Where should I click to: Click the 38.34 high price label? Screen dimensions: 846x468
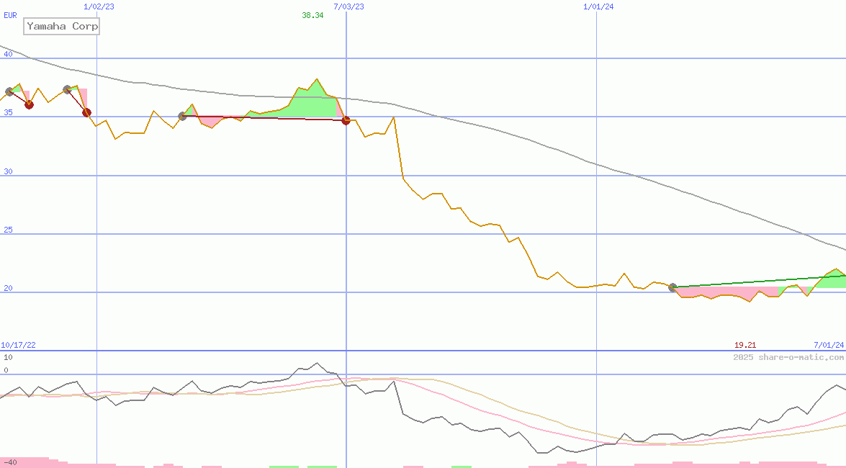[x=312, y=15]
